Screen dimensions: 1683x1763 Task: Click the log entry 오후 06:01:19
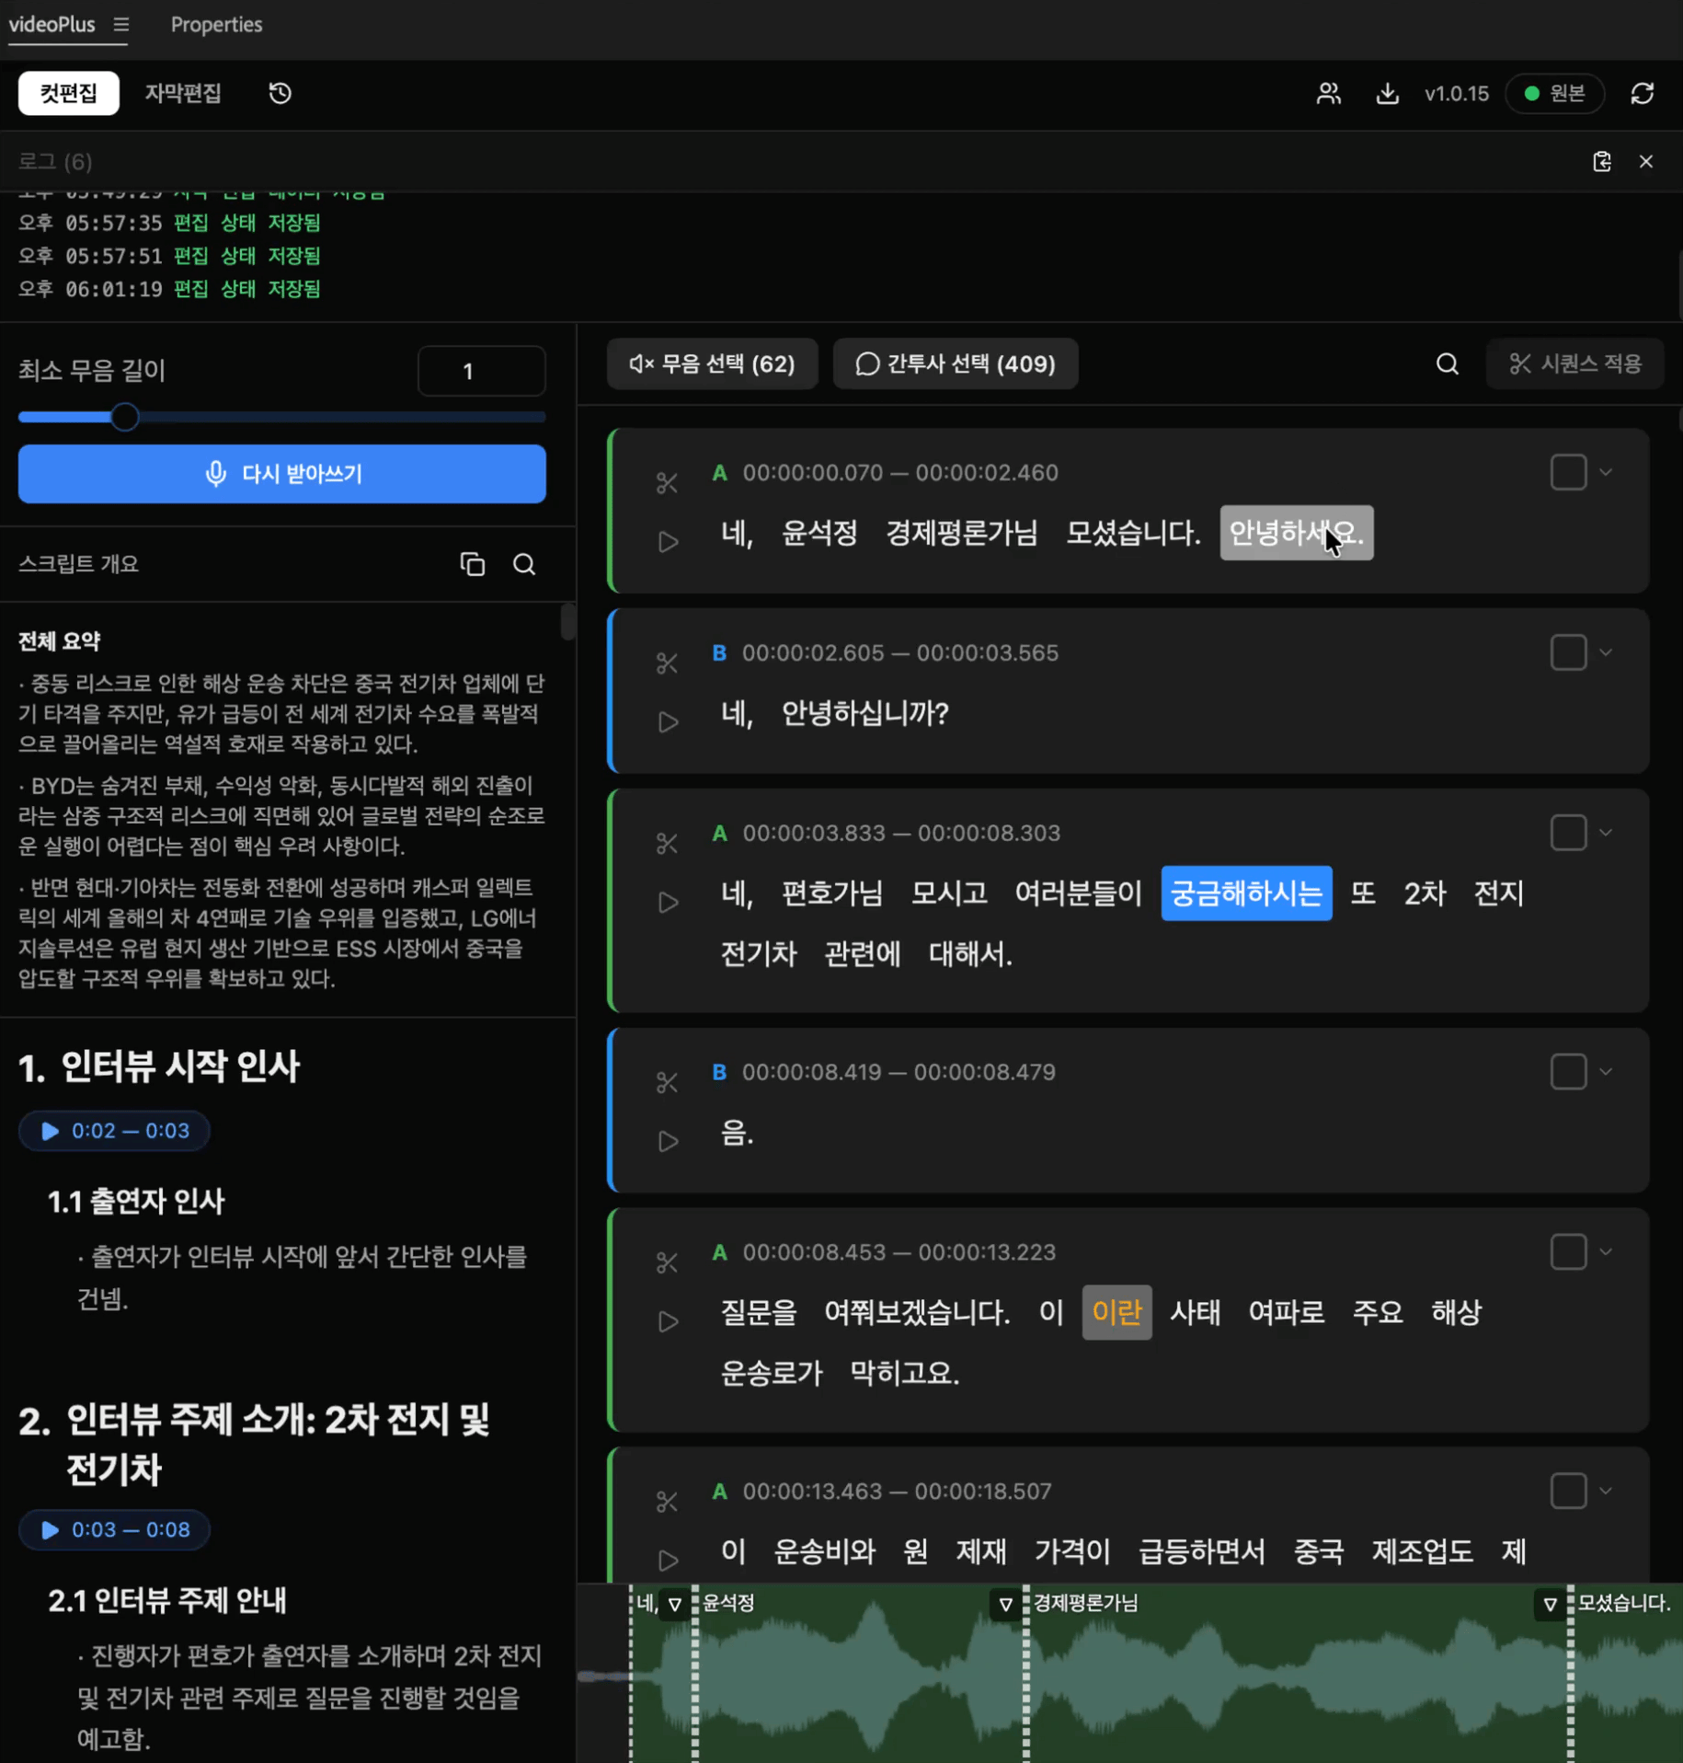pyautogui.click(x=169, y=289)
